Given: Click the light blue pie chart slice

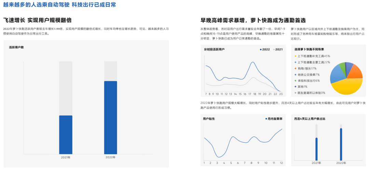Looking at the screenshot, I should [x=337, y=73].
